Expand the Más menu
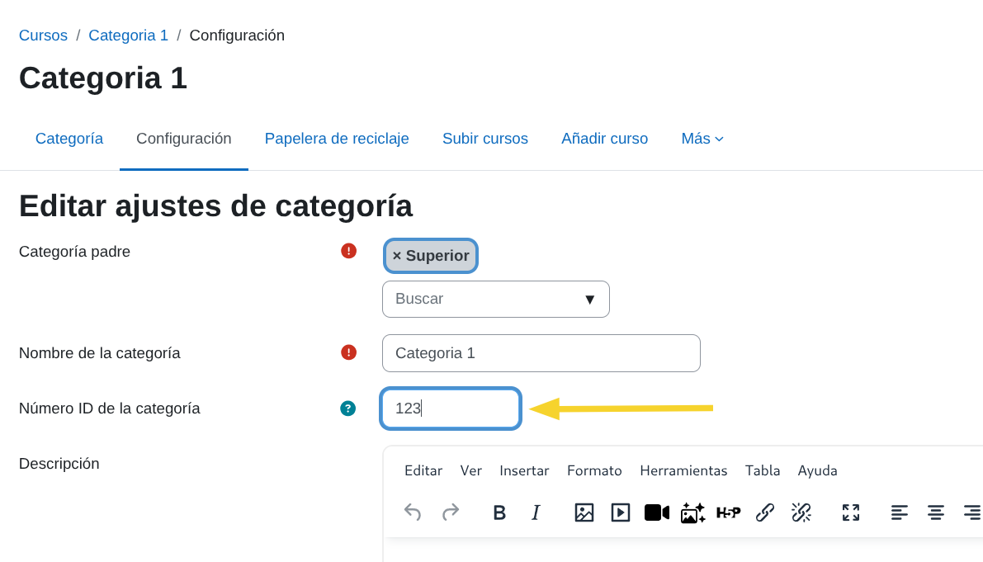Screen dimensions: 983x562 click(x=702, y=139)
